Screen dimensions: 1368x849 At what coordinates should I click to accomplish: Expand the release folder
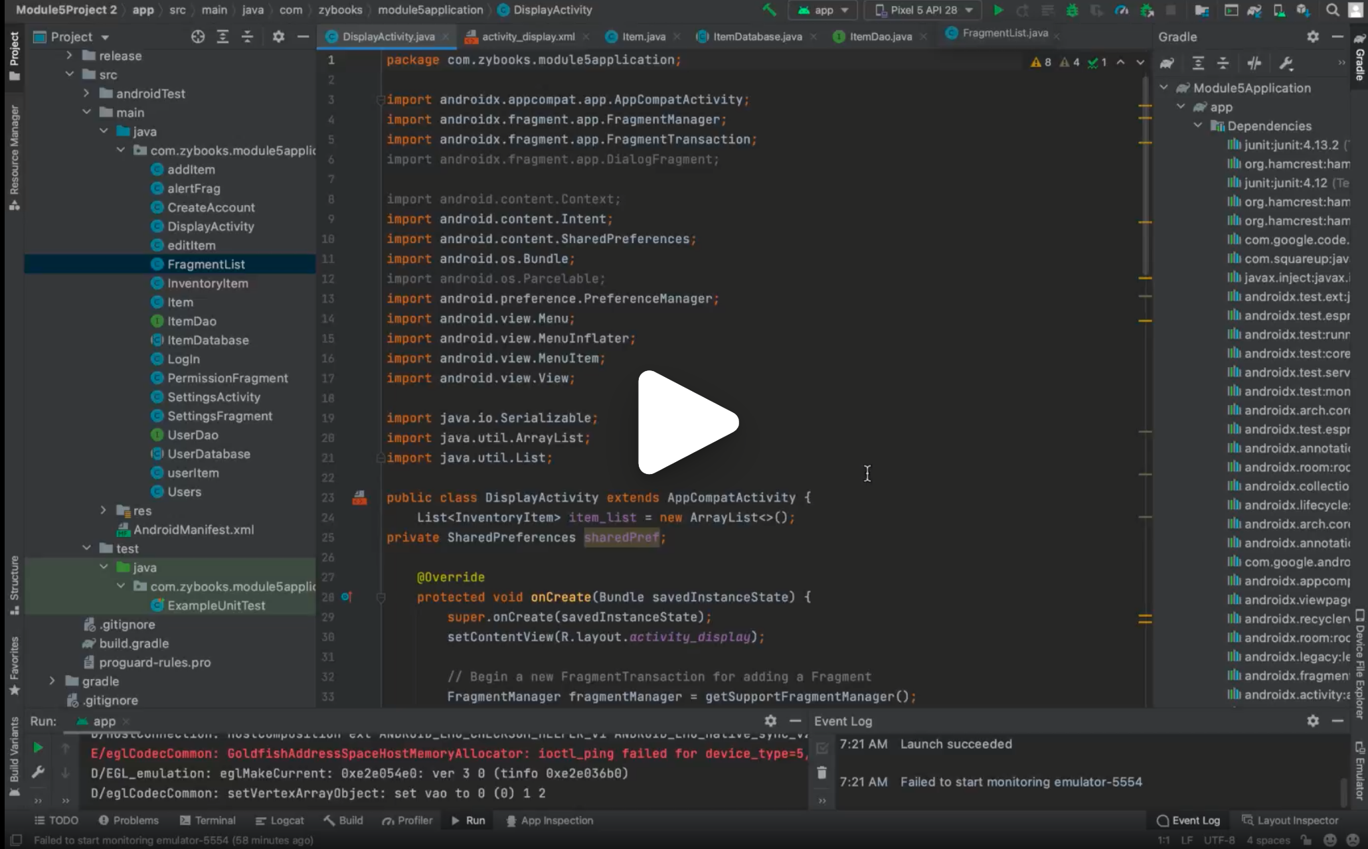pyautogui.click(x=69, y=56)
